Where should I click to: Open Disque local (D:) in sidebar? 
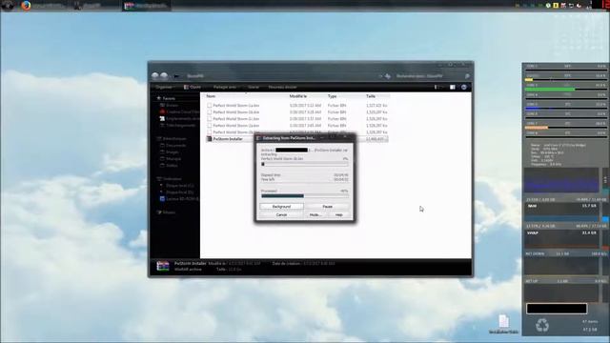click(x=177, y=192)
